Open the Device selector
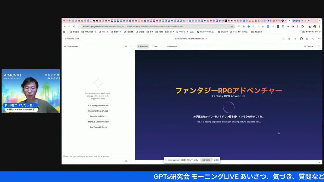This screenshot has width=324, height=182. (309, 47)
